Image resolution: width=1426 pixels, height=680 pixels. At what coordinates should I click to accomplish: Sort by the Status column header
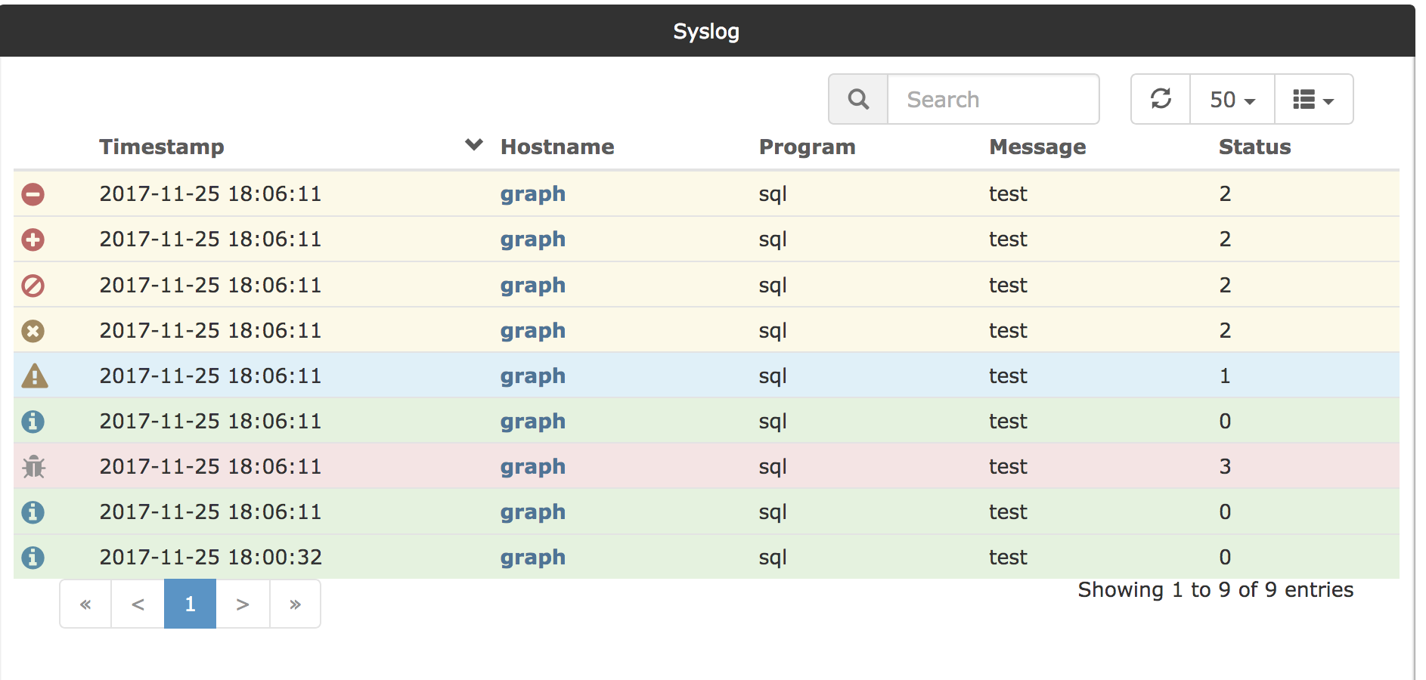point(1254,147)
